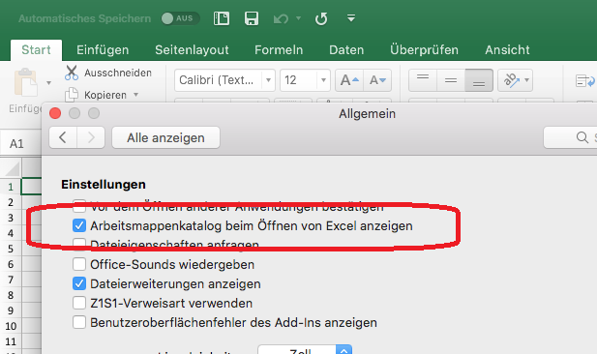The height and width of the screenshot is (354, 597).
Task: Enable Office-Sounds wiedergeben checkbox
Action: coord(79,264)
